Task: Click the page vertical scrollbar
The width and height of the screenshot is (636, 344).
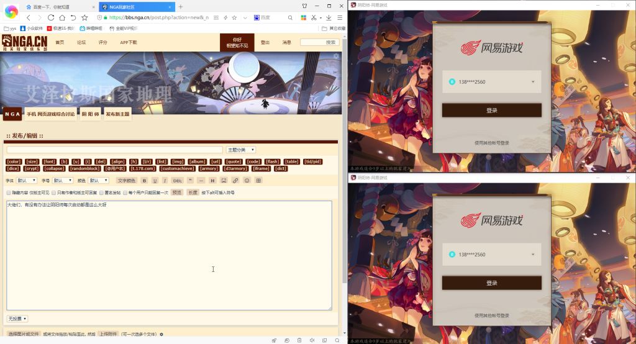Action: [345, 162]
